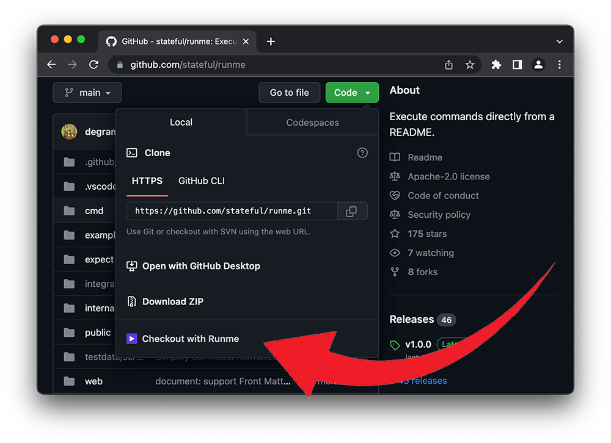Click the clone URL text field
This screenshot has height=443, width=611.
click(x=232, y=211)
